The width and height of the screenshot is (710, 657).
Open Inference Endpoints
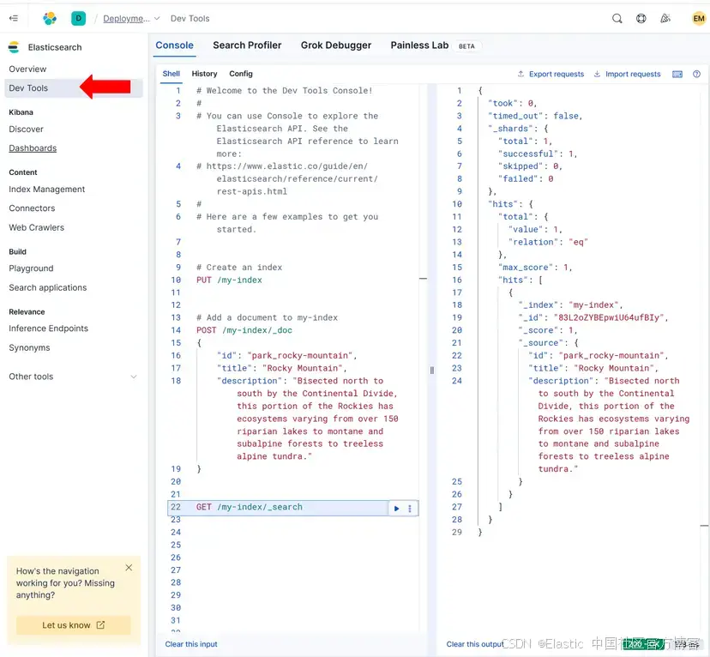49,328
